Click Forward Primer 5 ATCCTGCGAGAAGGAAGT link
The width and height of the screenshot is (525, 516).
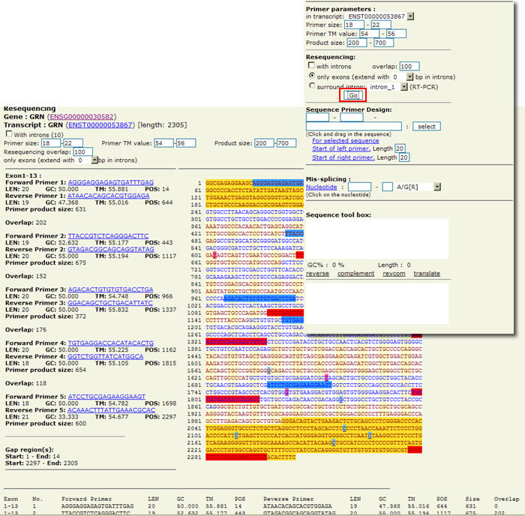(x=106, y=397)
